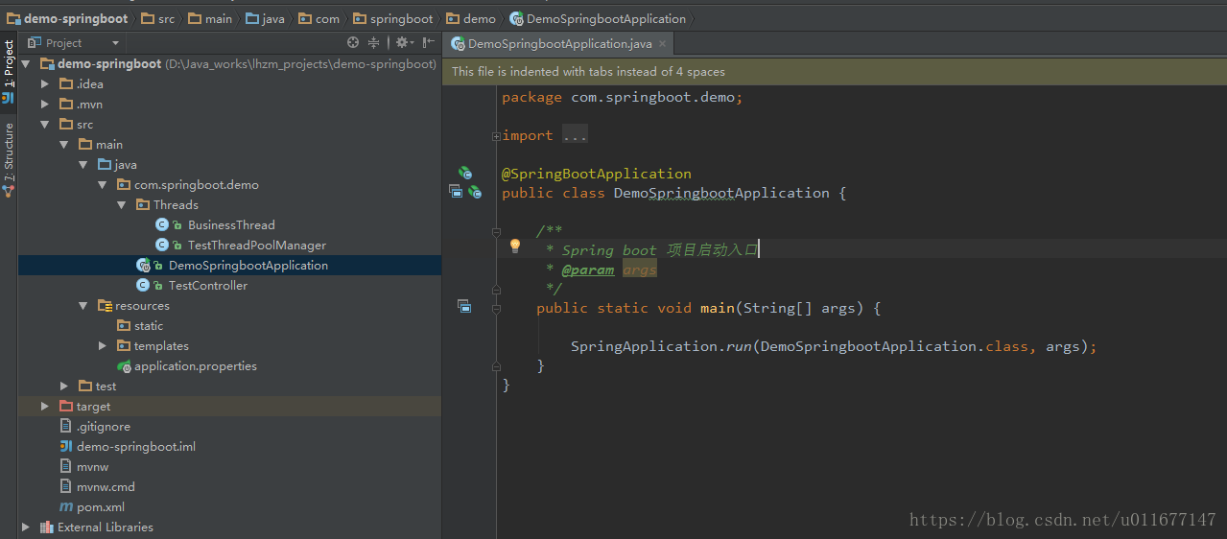This screenshot has height=539, width=1227.
Task: Select DemoSpringbootApplication in project tree
Action: click(248, 266)
